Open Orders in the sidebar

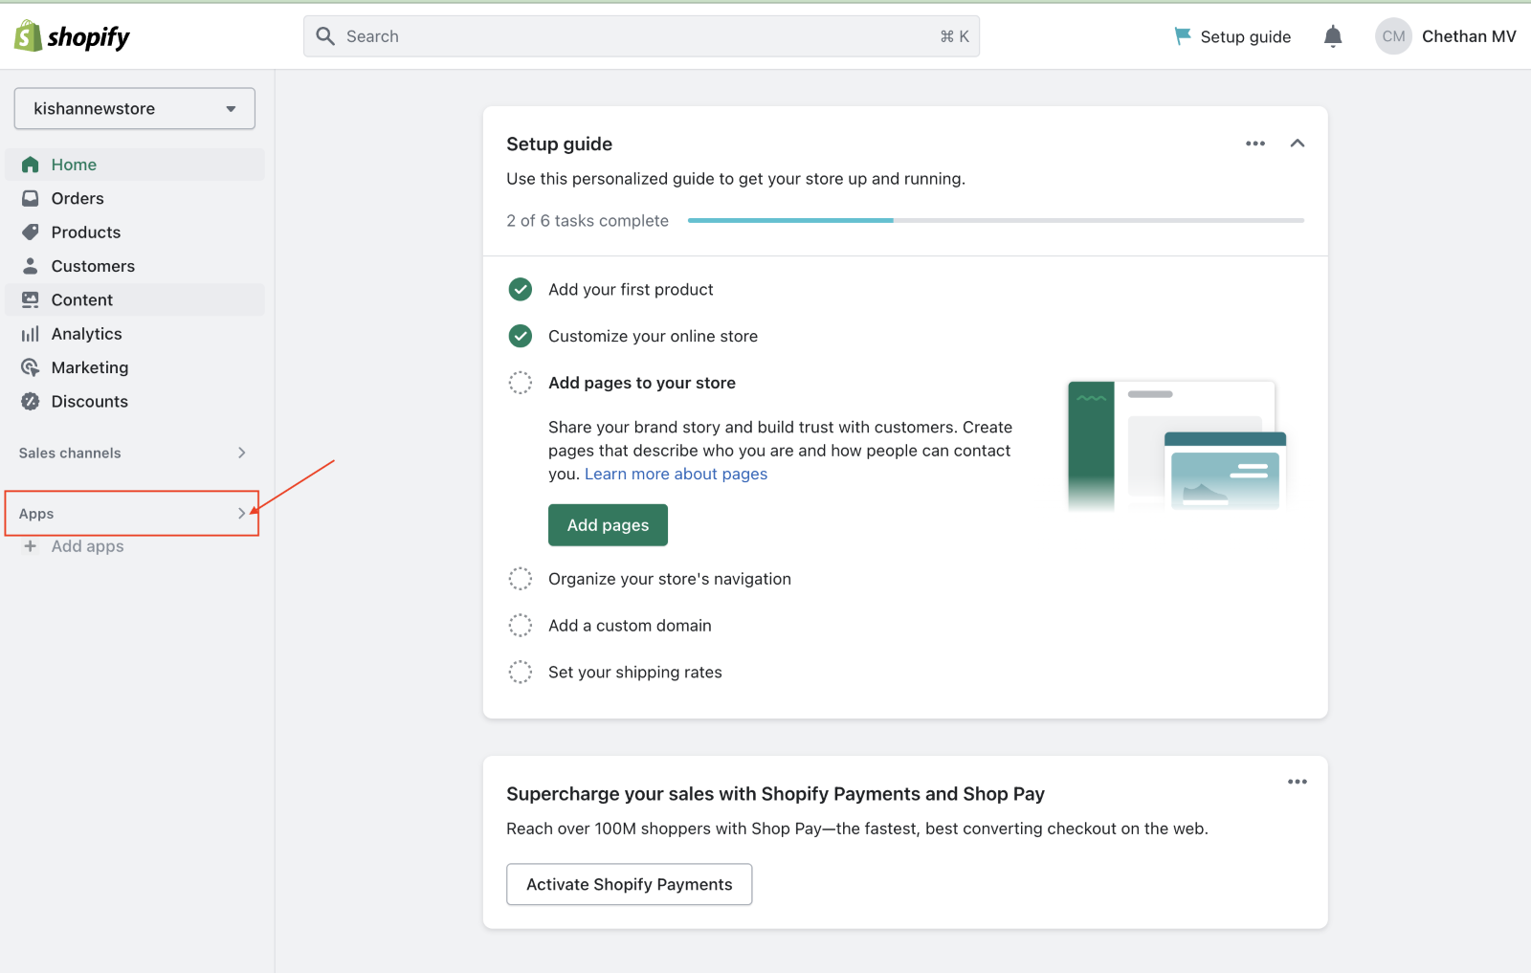(135, 198)
